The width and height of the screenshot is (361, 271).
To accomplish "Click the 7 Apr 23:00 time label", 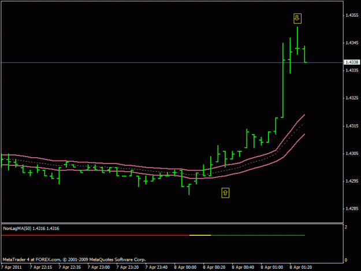I will 99,268.
